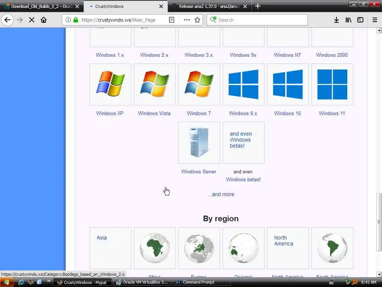The image size is (382, 287).
Task: Click the Africa globe thumbnail
Action: pos(155,248)
